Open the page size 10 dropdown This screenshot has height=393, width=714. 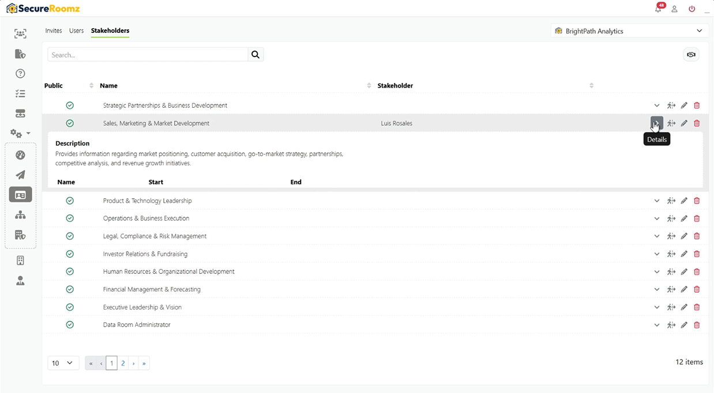click(63, 363)
